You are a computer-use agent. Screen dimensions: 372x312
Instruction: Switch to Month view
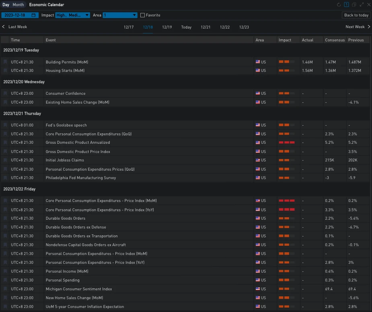[18, 5]
